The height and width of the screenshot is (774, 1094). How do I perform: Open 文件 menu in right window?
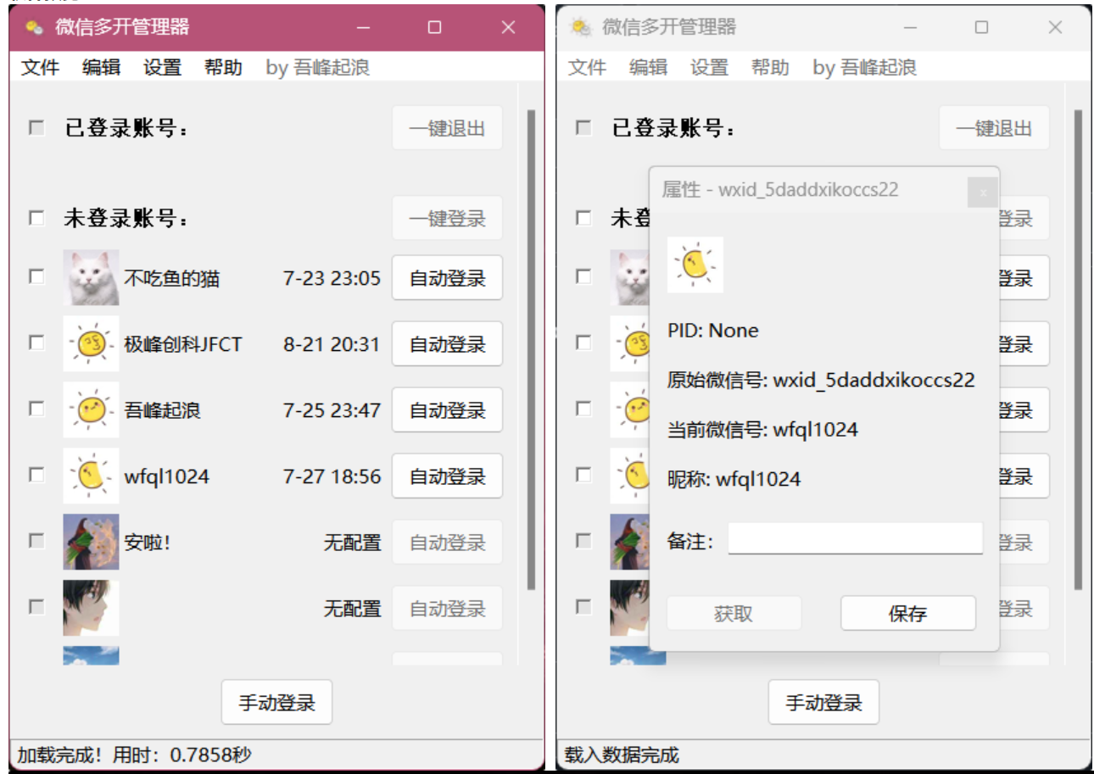(x=587, y=68)
